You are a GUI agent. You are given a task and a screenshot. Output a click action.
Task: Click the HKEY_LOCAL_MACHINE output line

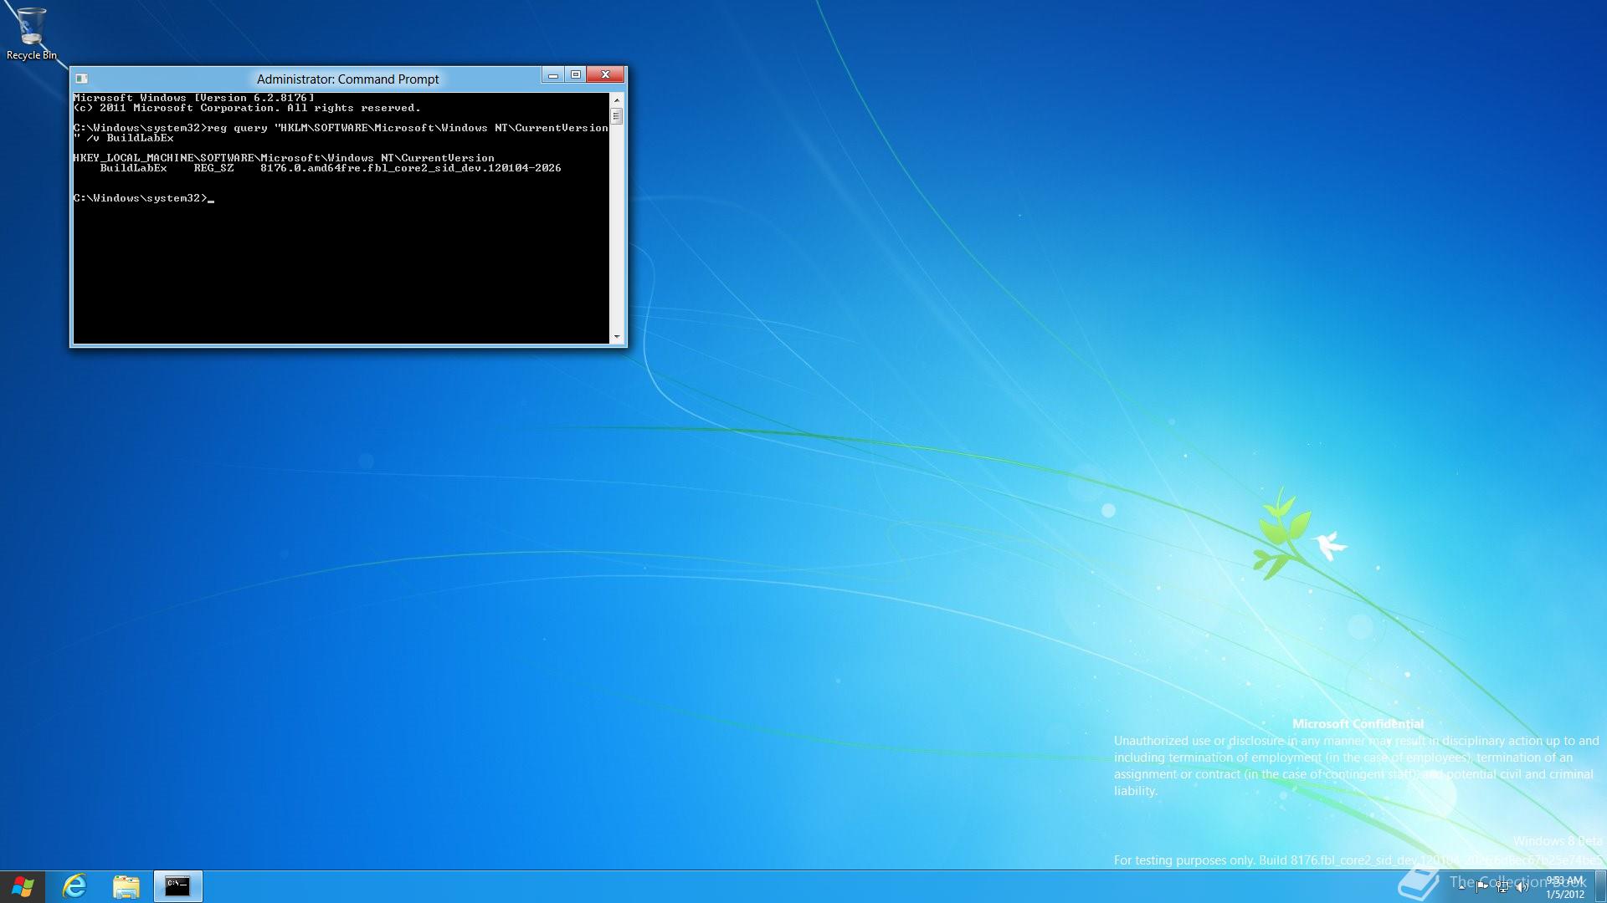point(284,158)
